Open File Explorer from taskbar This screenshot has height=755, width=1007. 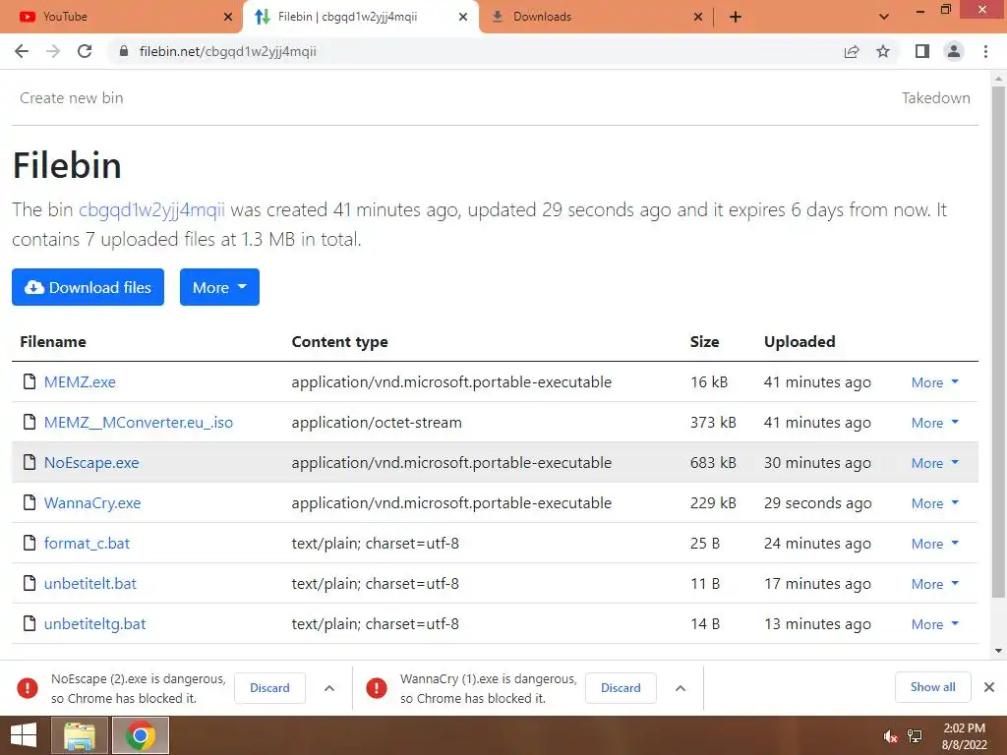click(x=79, y=735)
